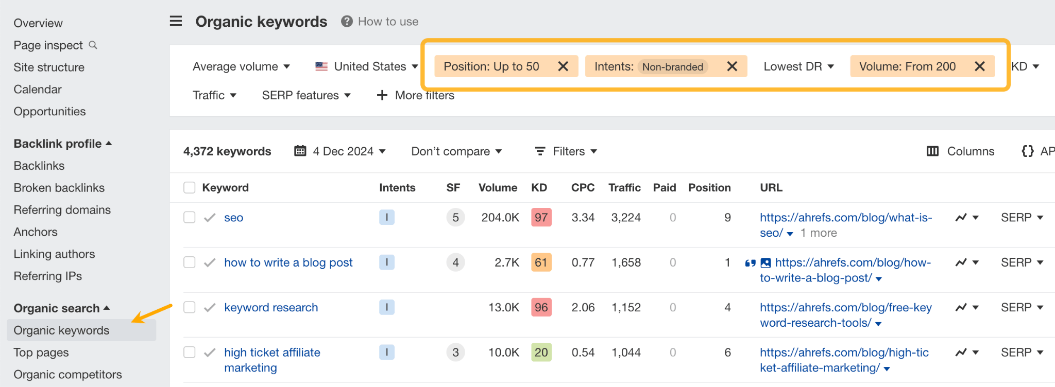Screen dimensions: 1055x387
Task: Expand the Lowest DR dropdown
Action: (798, 66)
